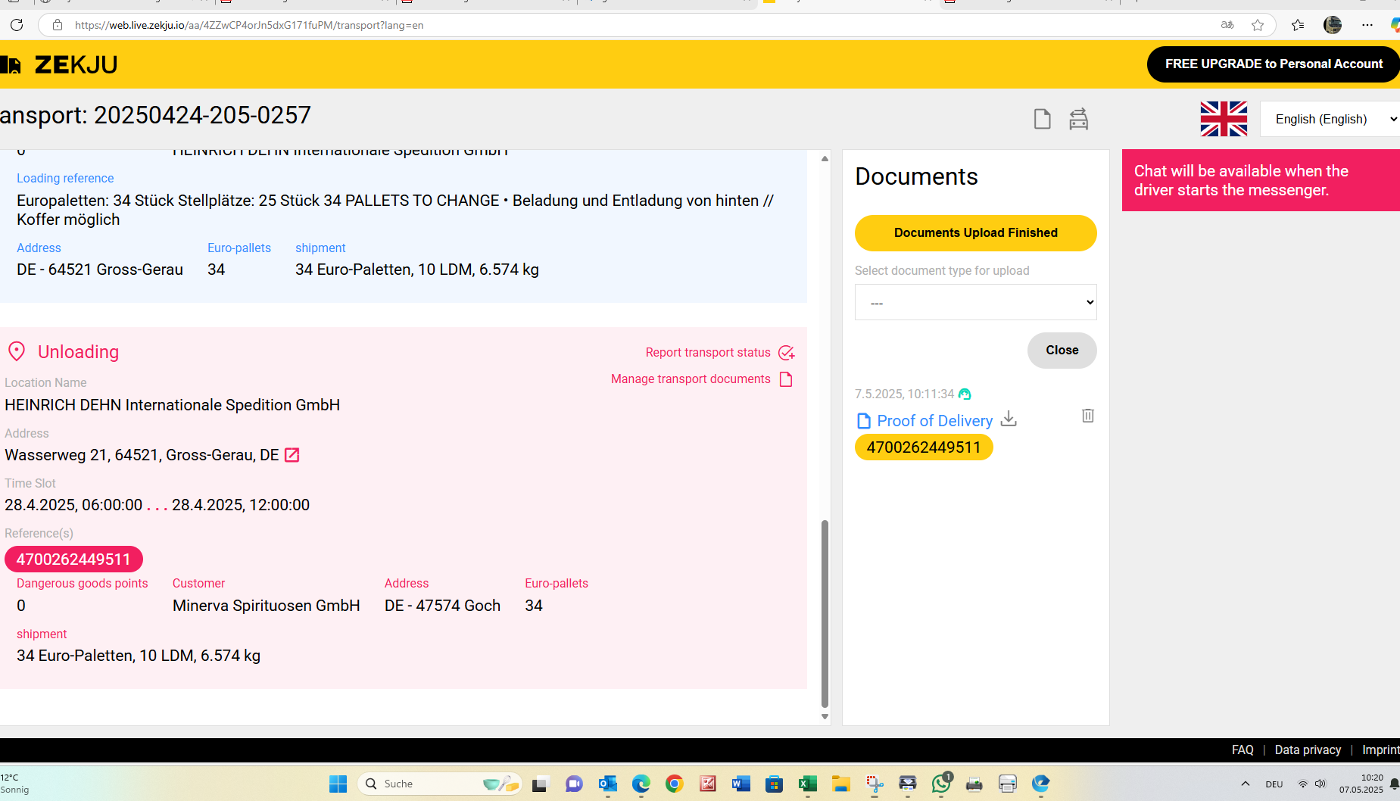Click the translate page icon in address bar
1400x801 pixels.
click(x=1227, y=25)
